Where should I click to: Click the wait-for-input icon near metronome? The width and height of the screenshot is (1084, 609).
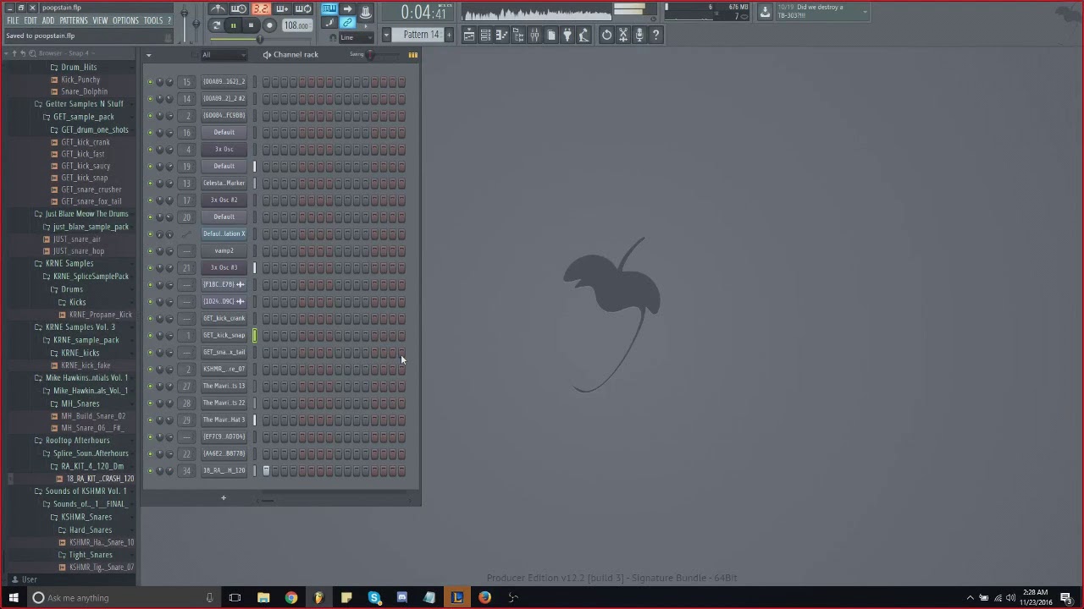tap(239, 9)
